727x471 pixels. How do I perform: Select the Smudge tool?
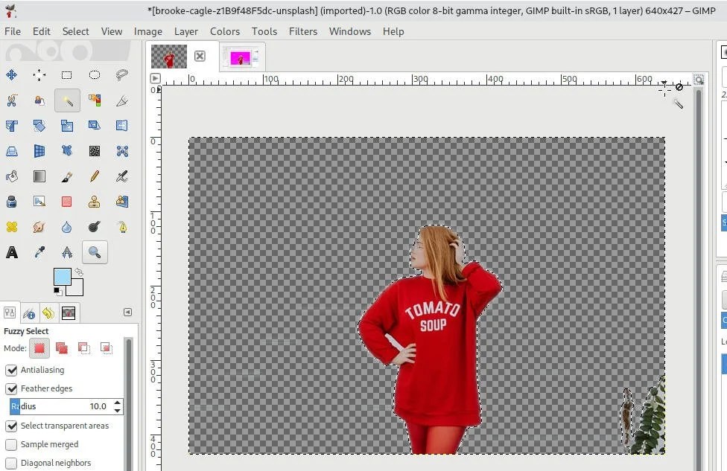coord(39,227)
